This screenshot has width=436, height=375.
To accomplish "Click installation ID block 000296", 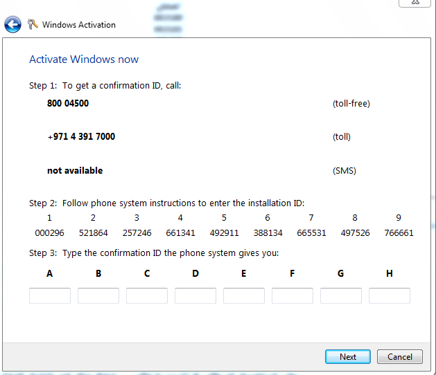I will (49, 232).
